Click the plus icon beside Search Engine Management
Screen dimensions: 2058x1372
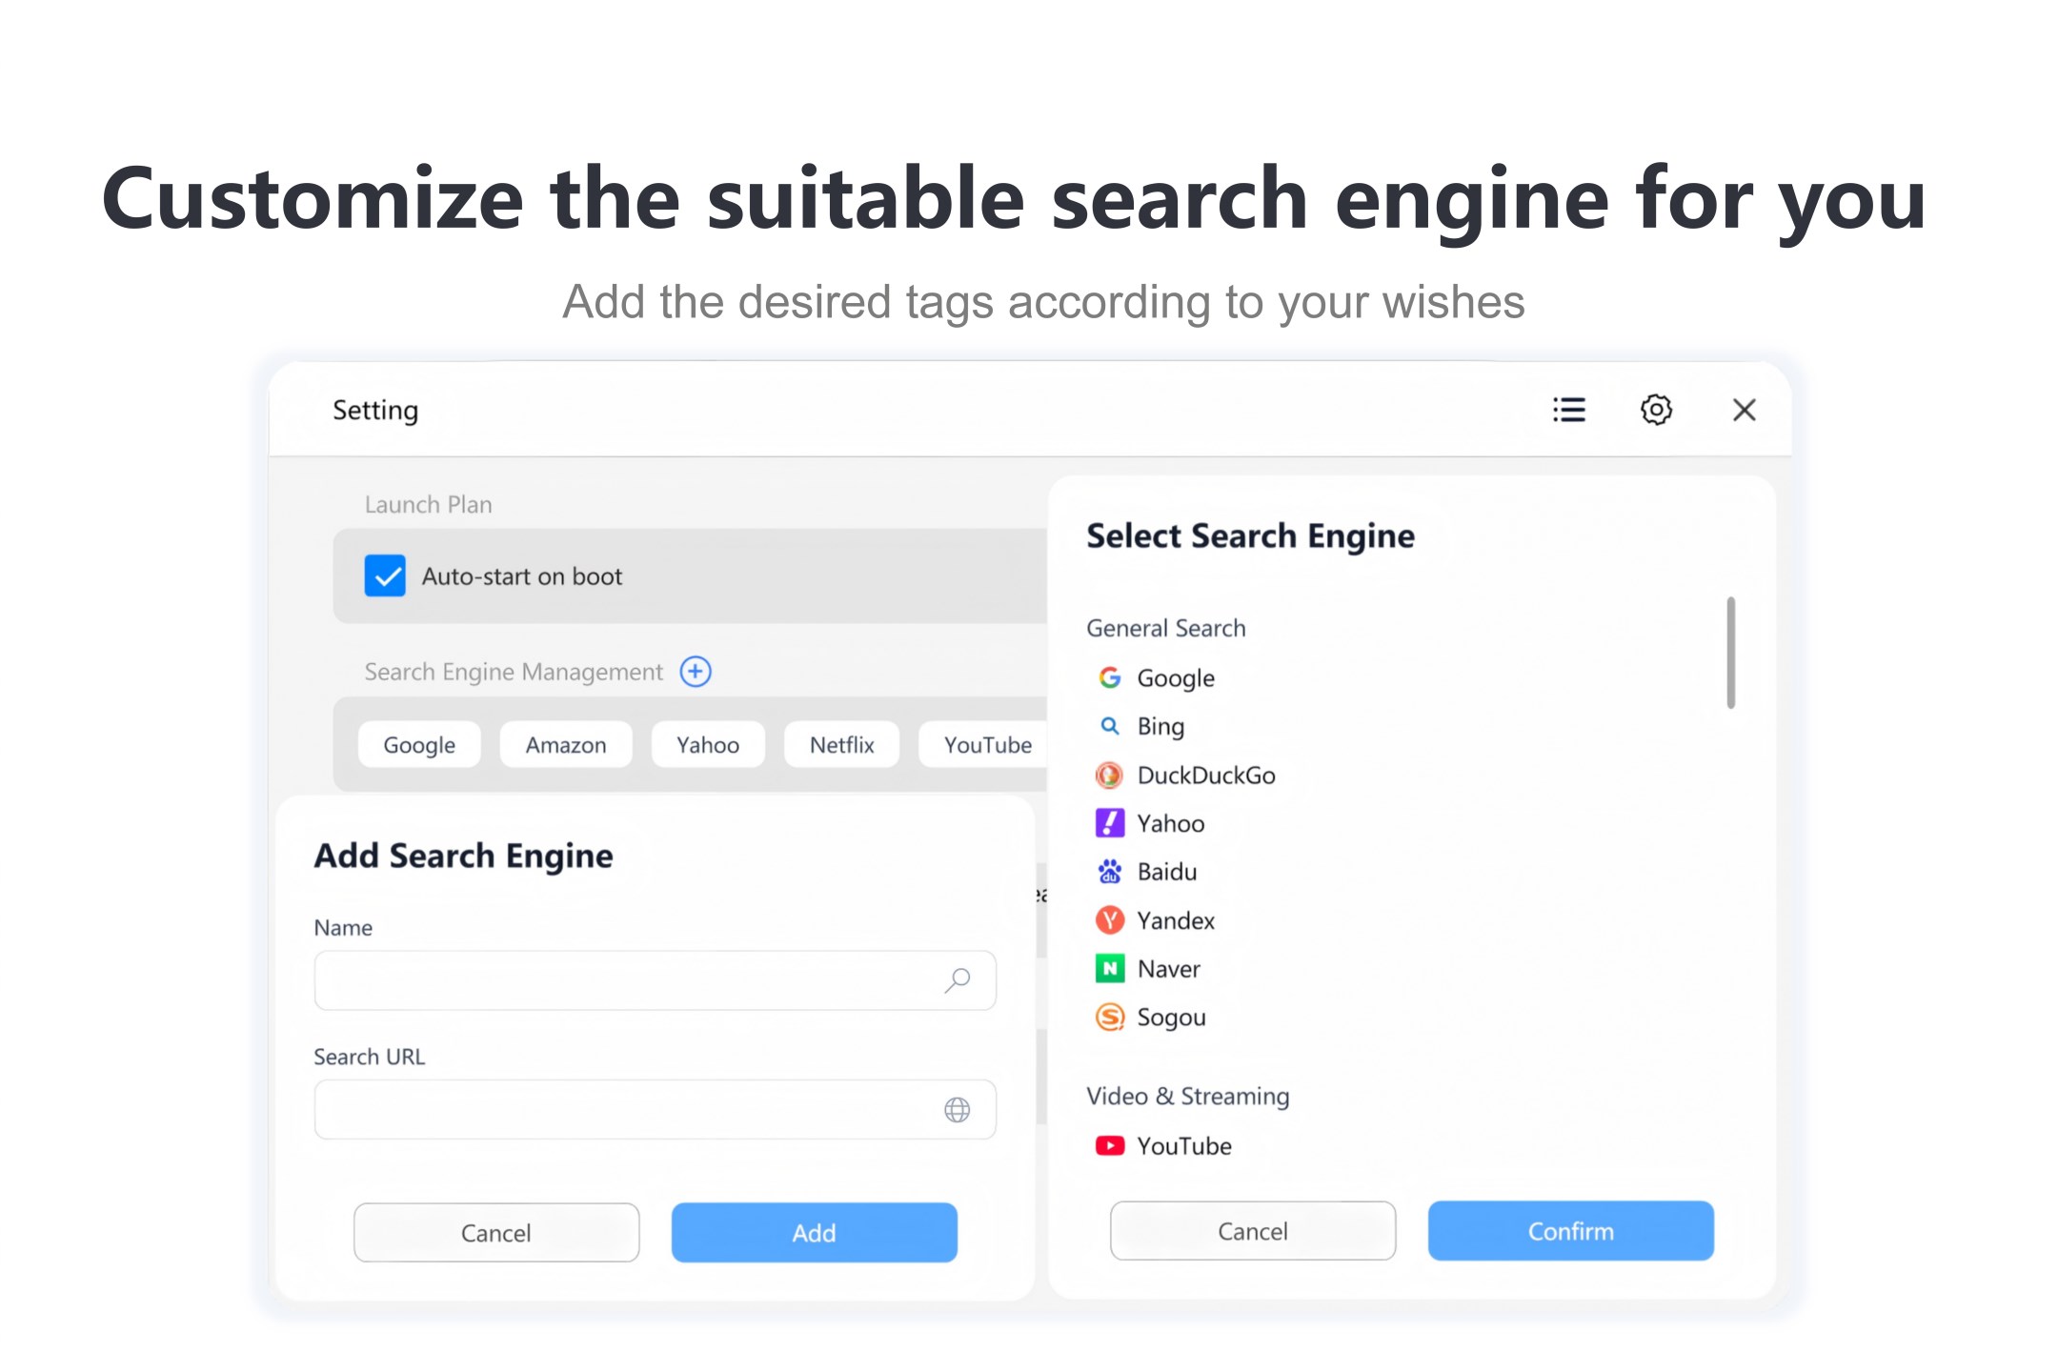point(696,672)
